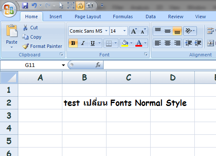Screen dimensions: 216x156
Task: Switch to the Home tab
Action: click(31, 17)
